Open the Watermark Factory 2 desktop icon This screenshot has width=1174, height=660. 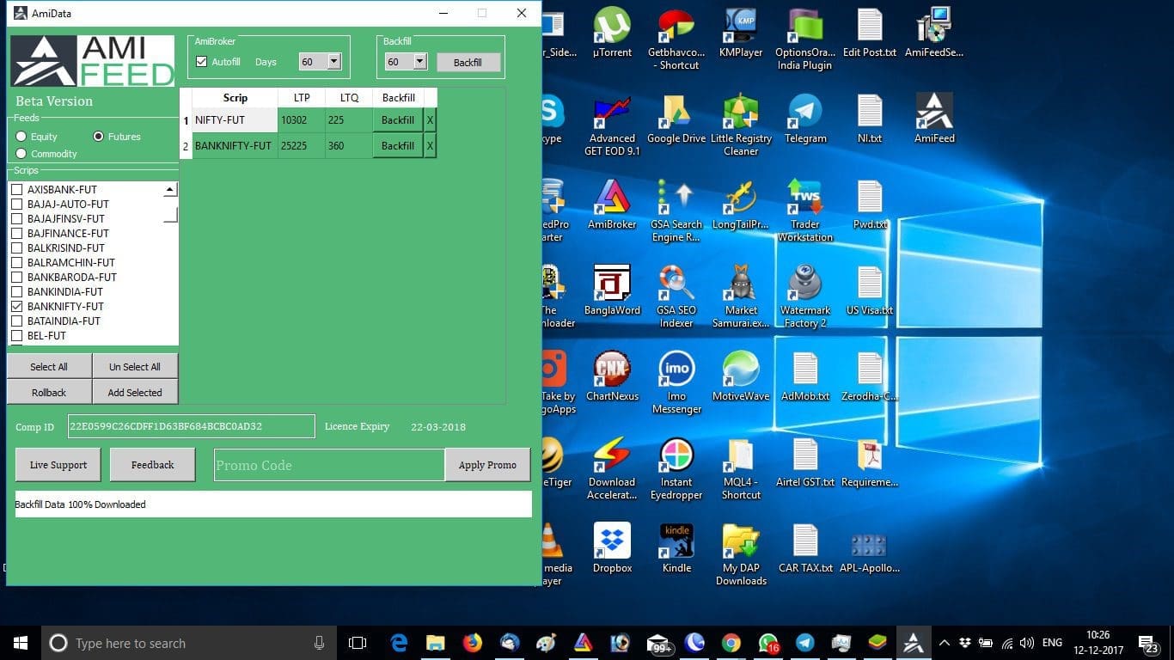pos(805,297)
